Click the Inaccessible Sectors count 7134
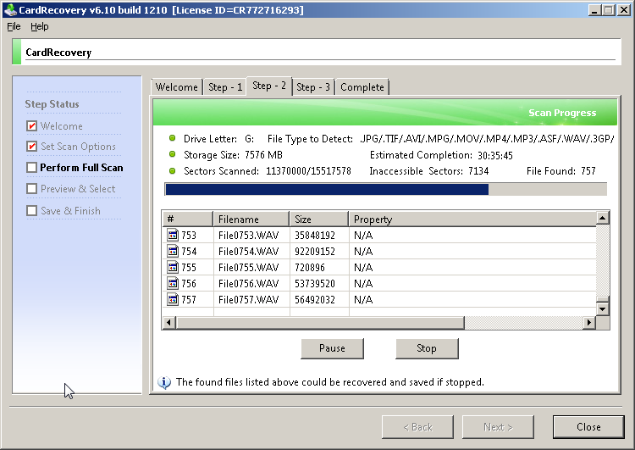Screen dimensions: 635x450 click(x=478, y=171)
